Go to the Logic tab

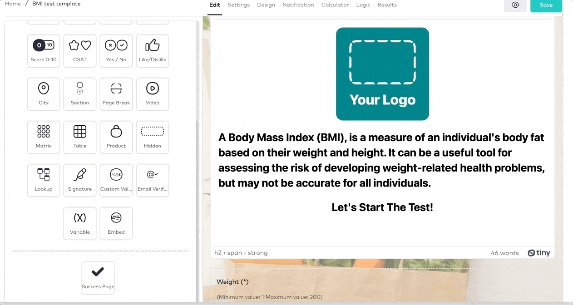coord(363,5)
